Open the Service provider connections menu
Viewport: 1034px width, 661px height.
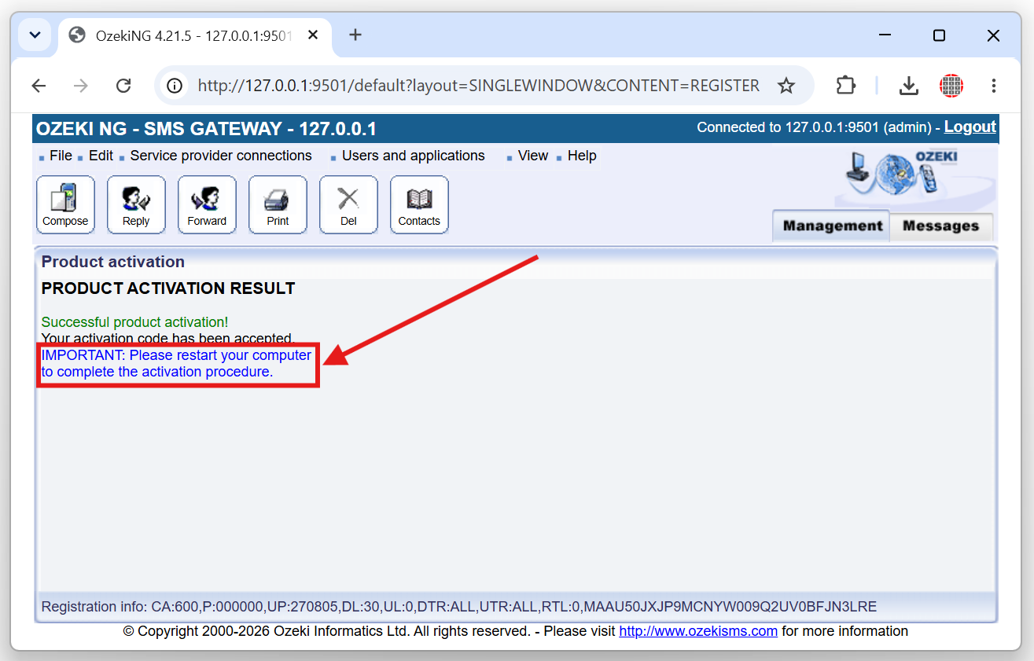(x=221, y=156)
